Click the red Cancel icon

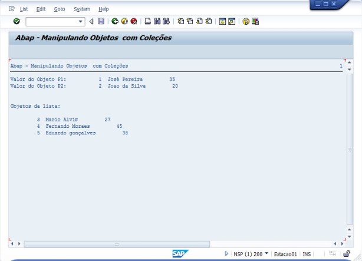(x=133, y=21)
